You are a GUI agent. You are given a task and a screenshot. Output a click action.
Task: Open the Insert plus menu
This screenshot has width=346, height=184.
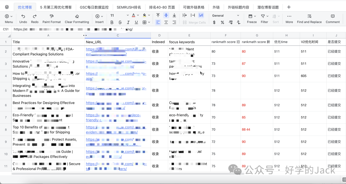[99, 19]
